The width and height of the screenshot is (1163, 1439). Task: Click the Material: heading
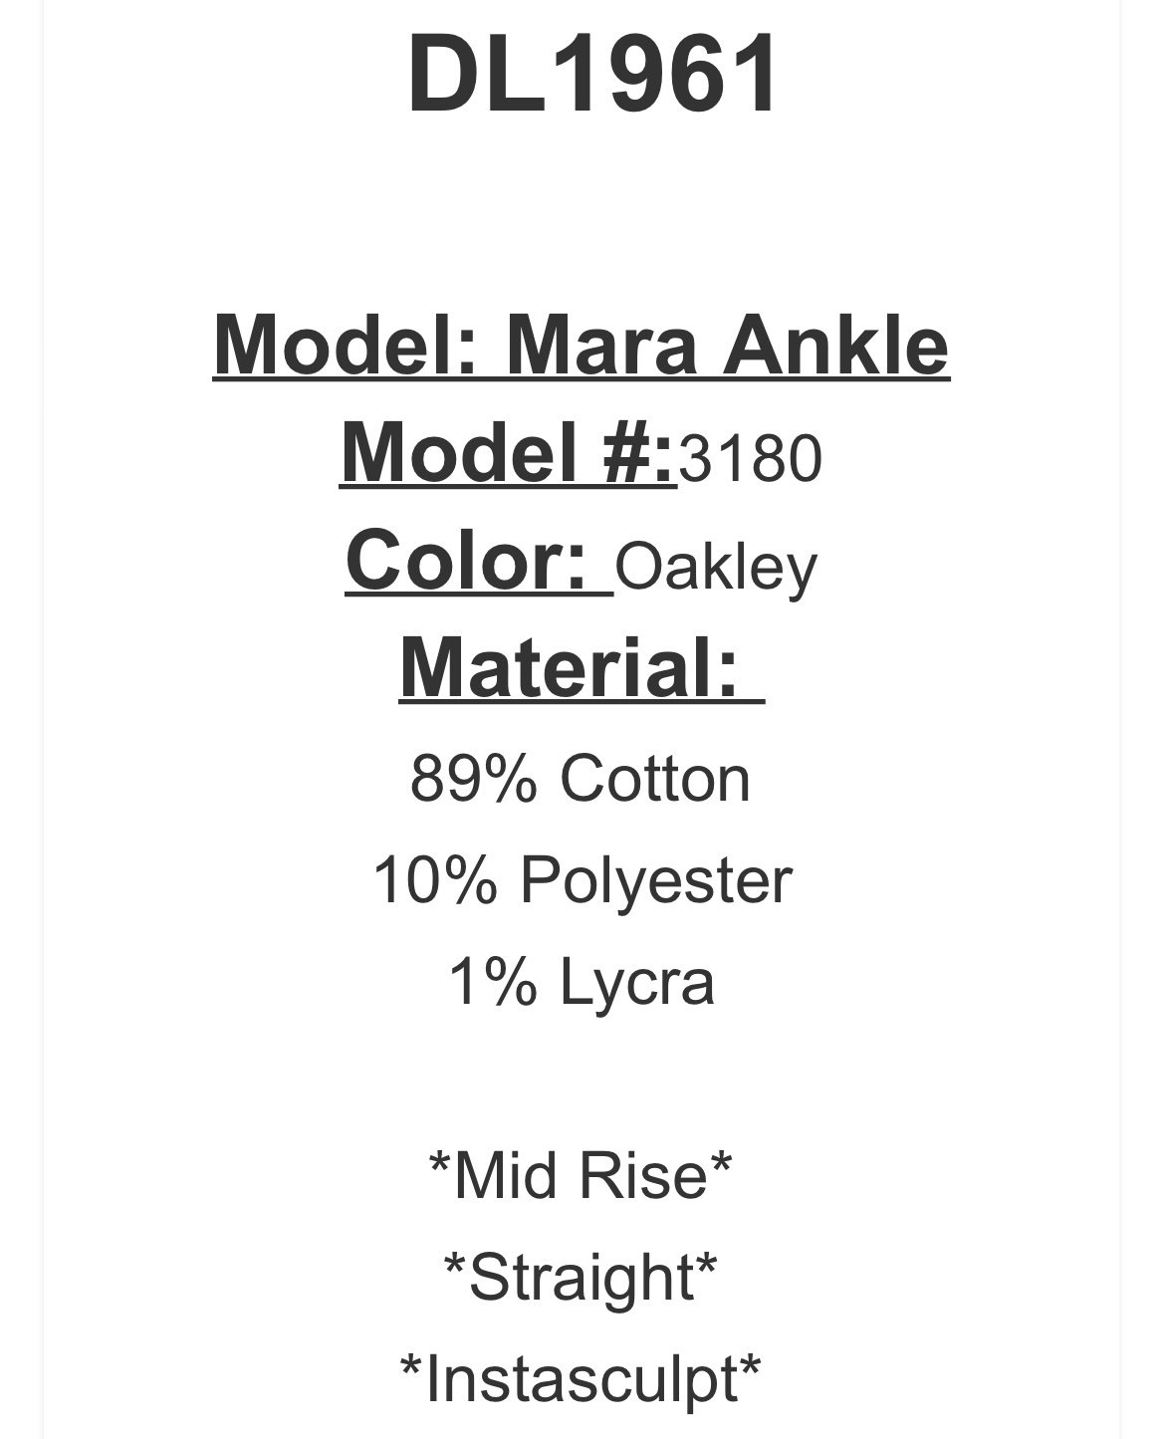point(581,668)
